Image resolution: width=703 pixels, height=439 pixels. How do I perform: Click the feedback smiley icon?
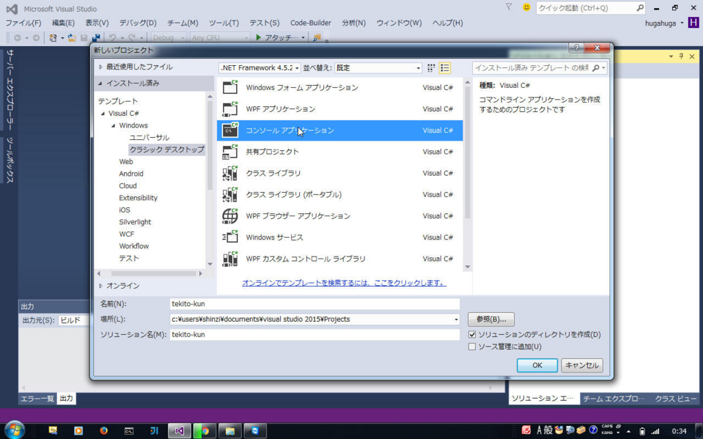click(x=527, y=8)
